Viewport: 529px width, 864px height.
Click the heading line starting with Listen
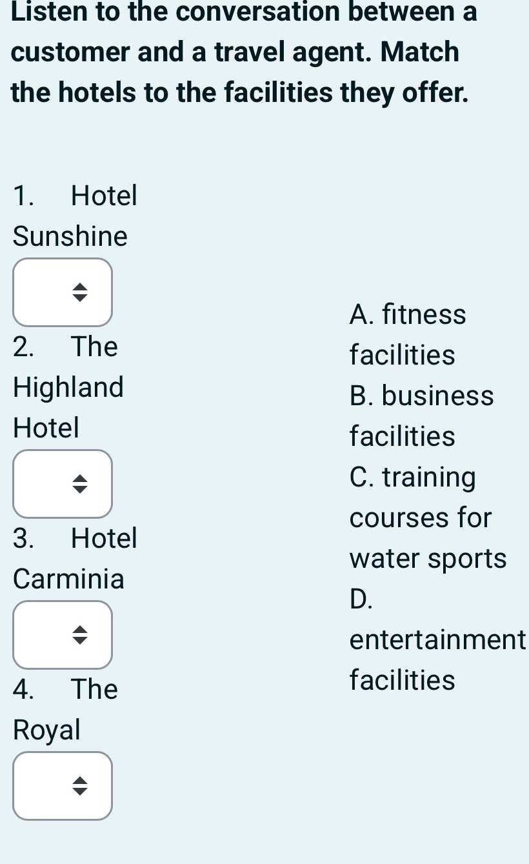pyautogui.click(x=244, y=12)
